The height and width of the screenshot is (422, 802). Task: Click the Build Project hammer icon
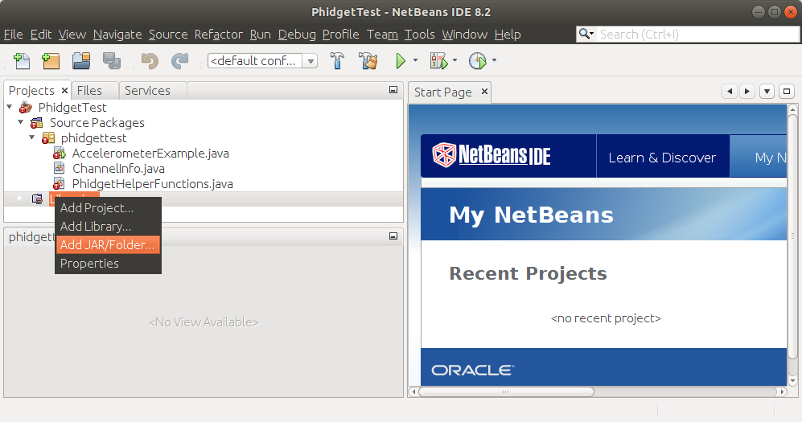coord(337,61)
